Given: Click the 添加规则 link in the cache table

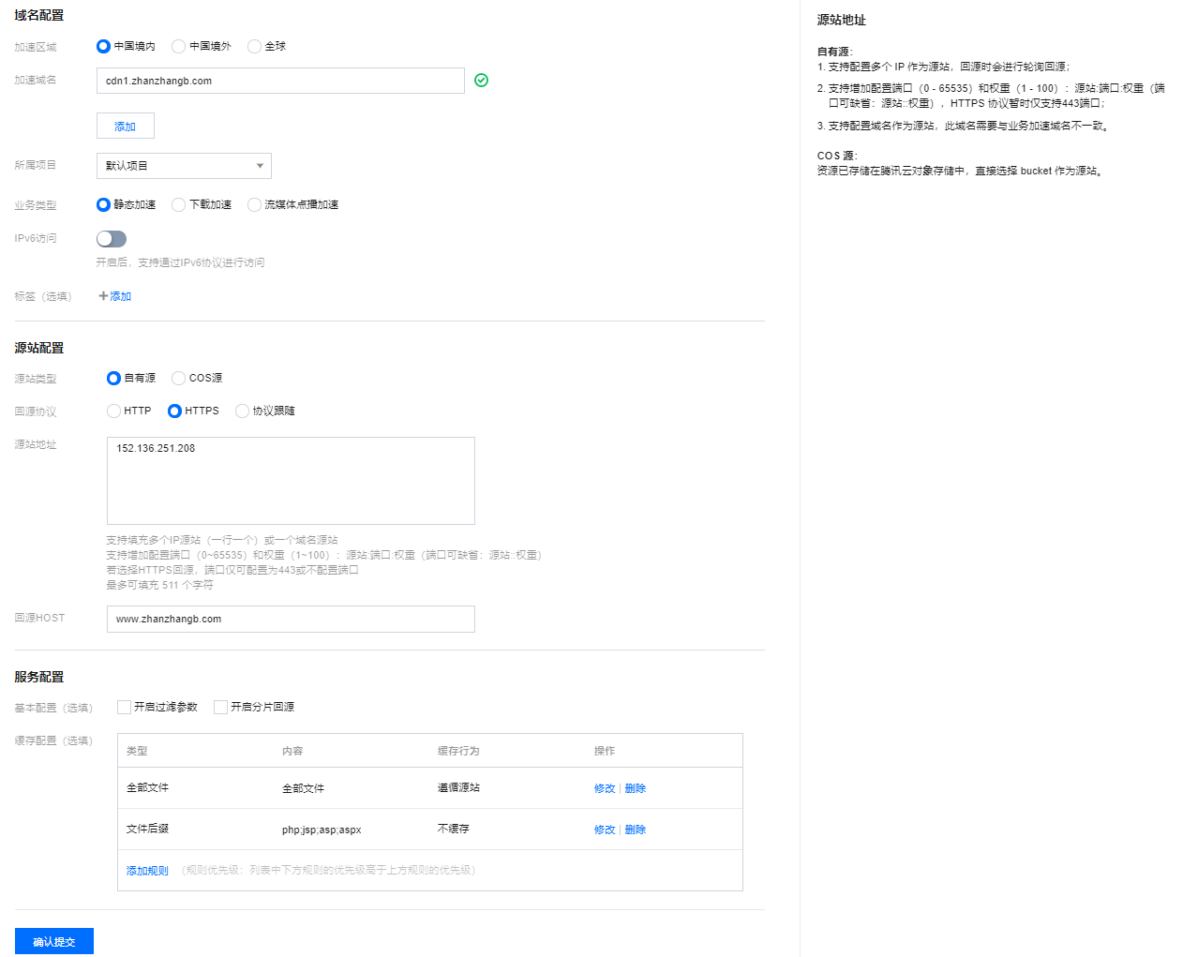Looking at the screenshot, I should (x=147, y=871).
